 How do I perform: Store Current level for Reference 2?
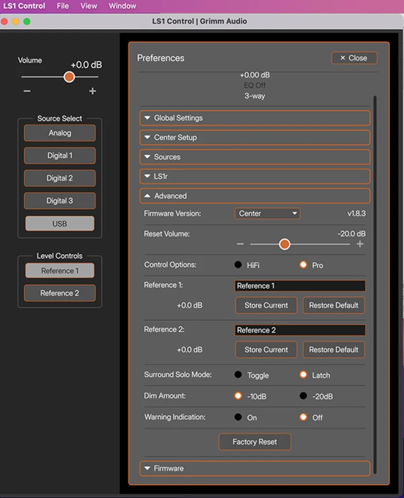[x=266, y=350]
